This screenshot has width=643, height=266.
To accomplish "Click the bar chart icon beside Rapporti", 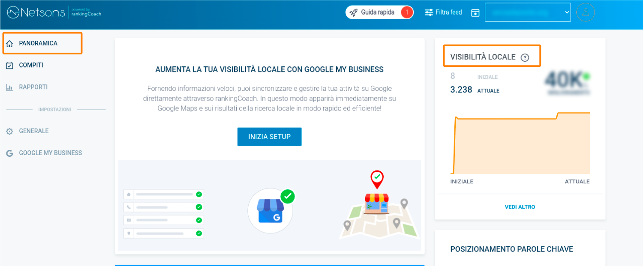I will 9,87.
